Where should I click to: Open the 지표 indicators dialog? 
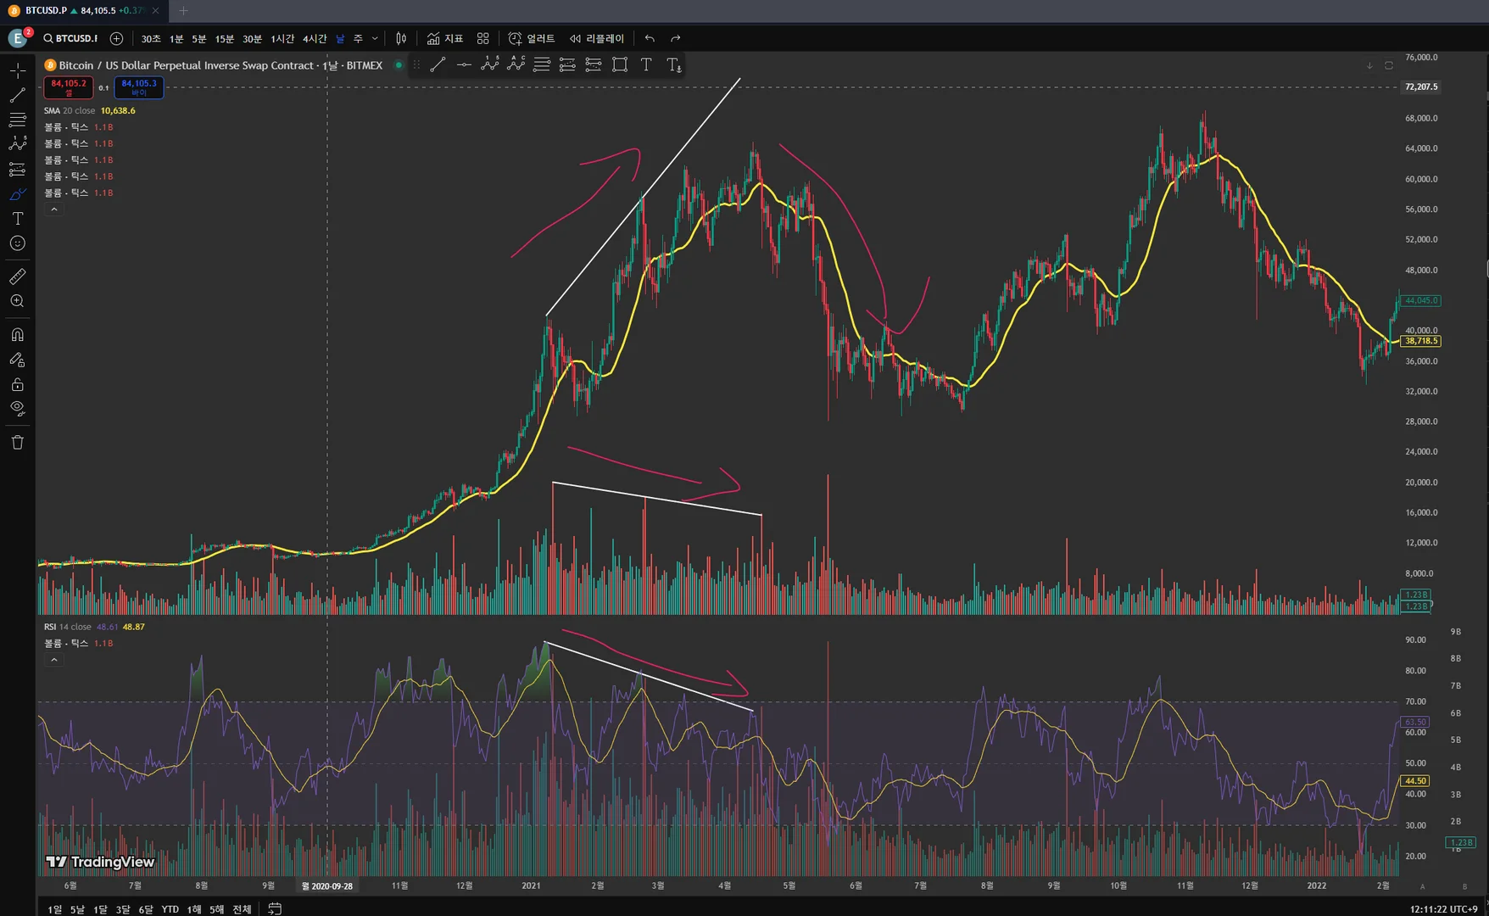pos(445,38)
